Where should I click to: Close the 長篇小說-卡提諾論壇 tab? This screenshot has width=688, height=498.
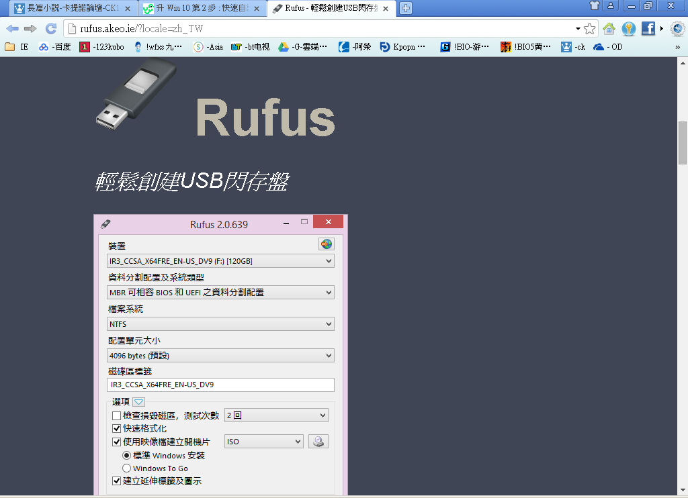coord(127,8)
